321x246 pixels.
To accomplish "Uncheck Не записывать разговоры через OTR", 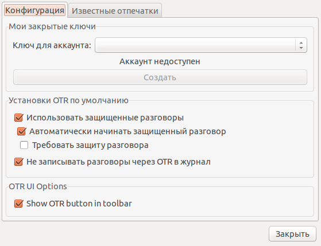I will tap(18, 162).
